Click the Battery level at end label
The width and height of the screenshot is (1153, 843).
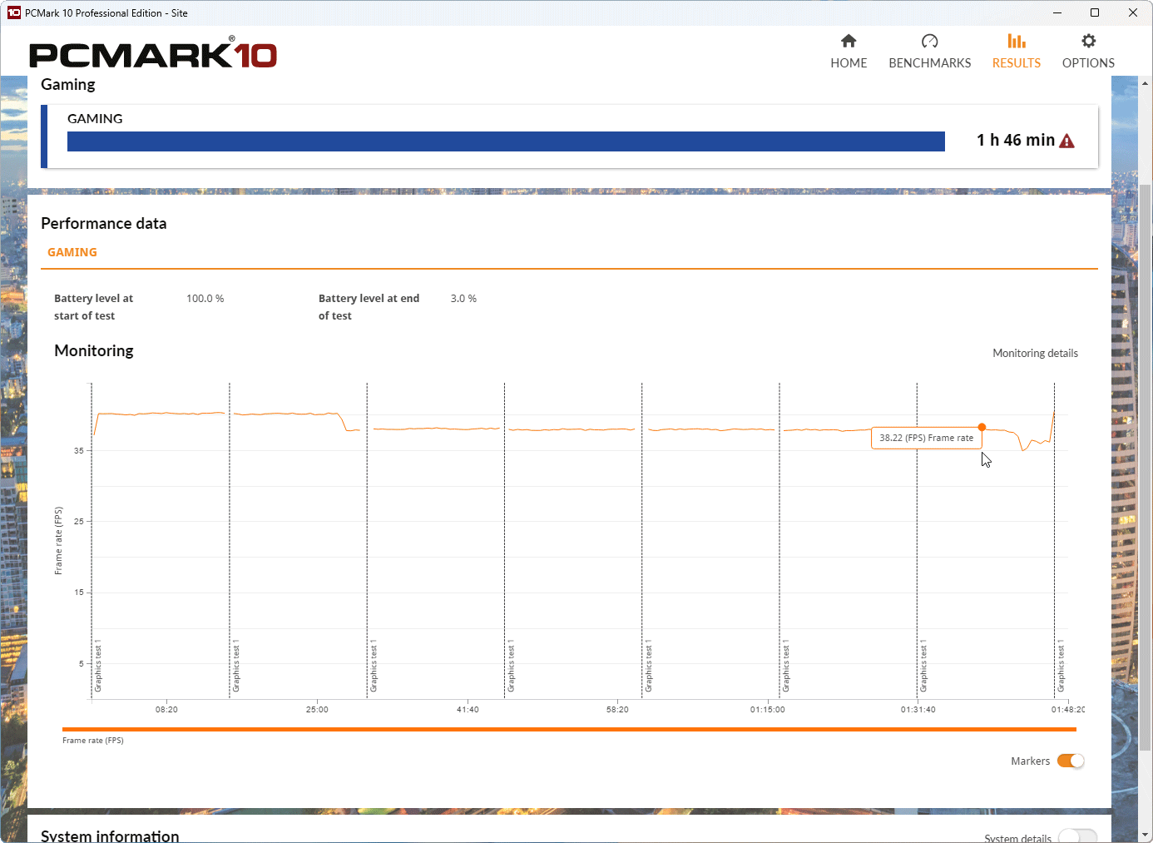(369, 307)
